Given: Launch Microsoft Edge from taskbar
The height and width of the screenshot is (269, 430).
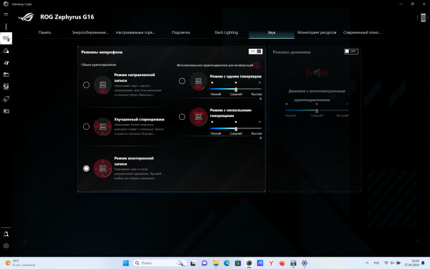Looking at the screenshot, I should 226,263.
